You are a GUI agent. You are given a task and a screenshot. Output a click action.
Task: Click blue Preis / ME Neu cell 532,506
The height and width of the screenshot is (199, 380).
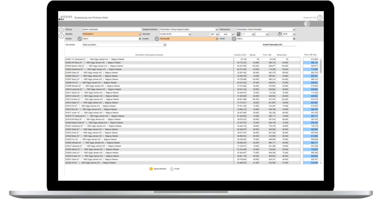[x=311, y=163]
